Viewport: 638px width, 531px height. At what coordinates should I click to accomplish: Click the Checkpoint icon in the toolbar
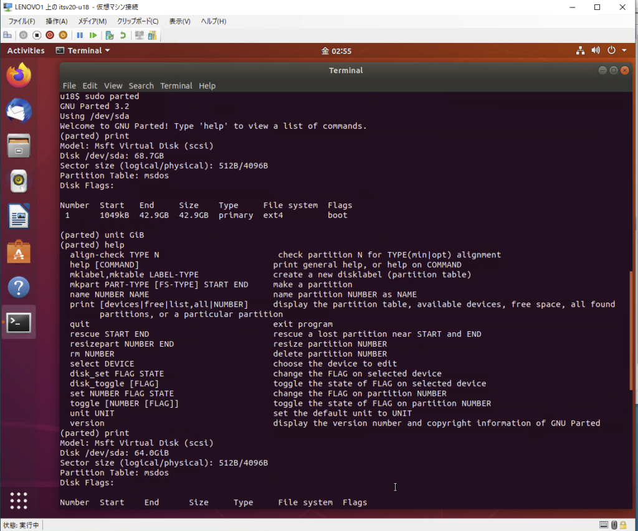point(110,35)
